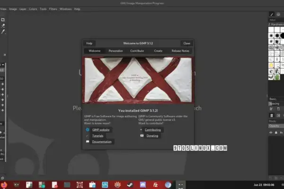Open the Layer menu
This screenshot has height=189, width=284.
[23, 9]
